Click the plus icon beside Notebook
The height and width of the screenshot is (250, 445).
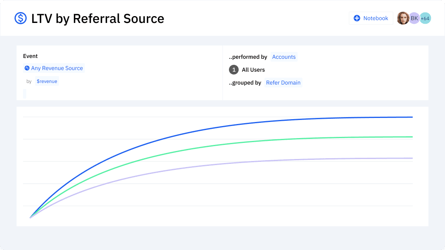357,18
